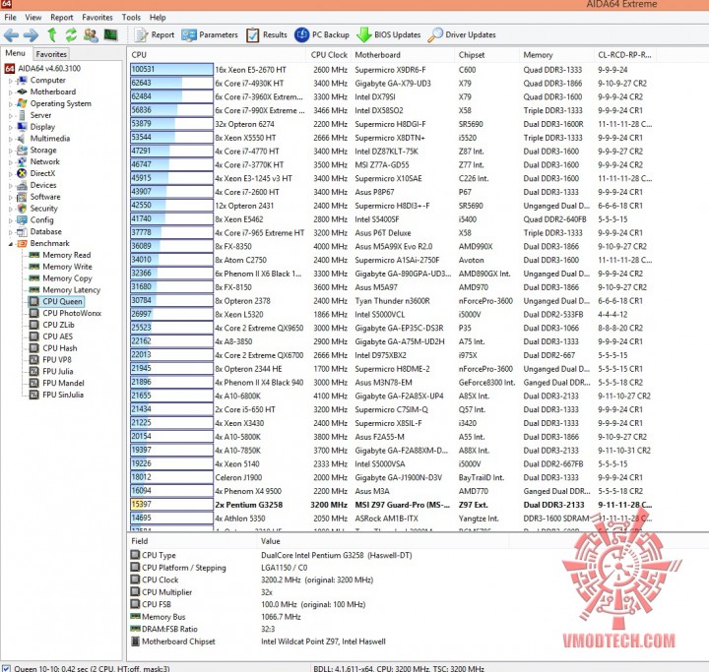Toggle the checkbox in the status bar
The width and height of the screenshot is (709, 672).
(6, 668)
